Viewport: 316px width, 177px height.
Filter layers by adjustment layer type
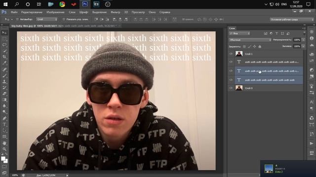pos(271,33)
